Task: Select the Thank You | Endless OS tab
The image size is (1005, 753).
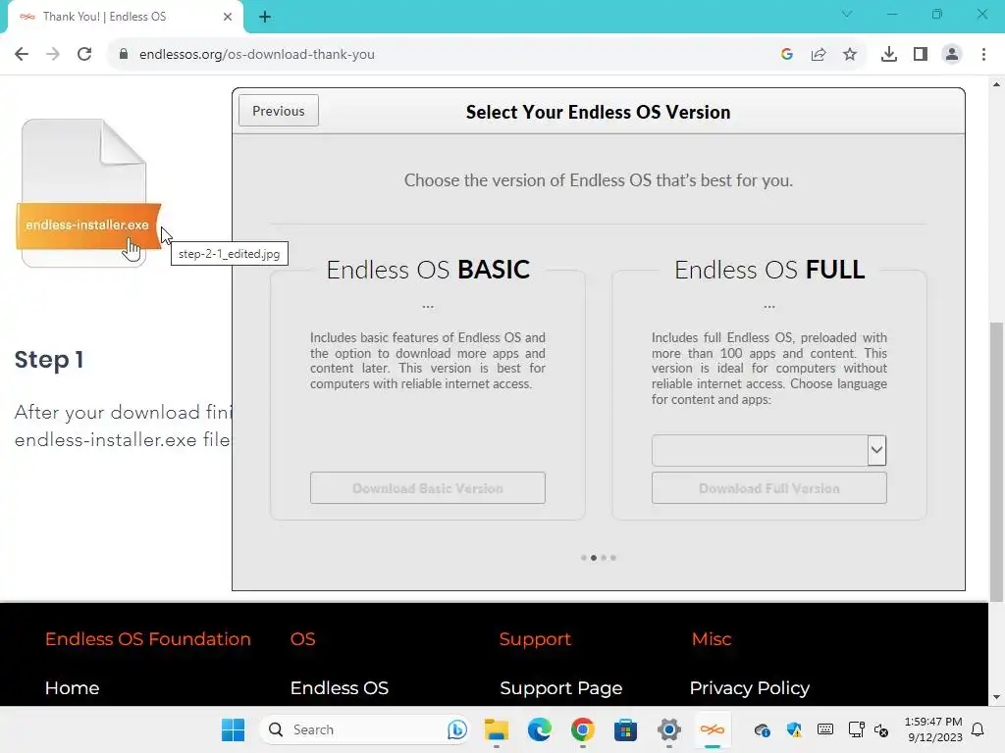Action: click(x=125, y=17)
